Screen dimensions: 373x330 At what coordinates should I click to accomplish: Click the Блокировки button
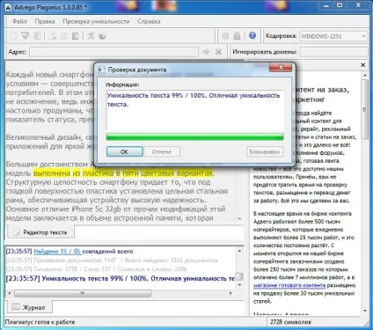265,151
